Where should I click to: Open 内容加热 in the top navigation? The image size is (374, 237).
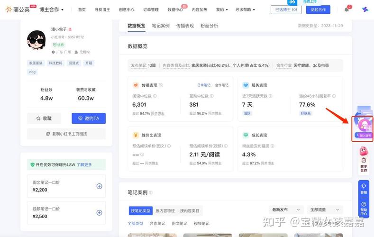coord(200,10)
